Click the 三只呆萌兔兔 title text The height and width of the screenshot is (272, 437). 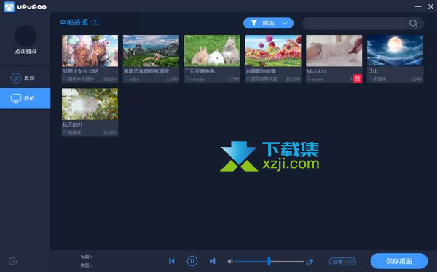tap(200, 71)
